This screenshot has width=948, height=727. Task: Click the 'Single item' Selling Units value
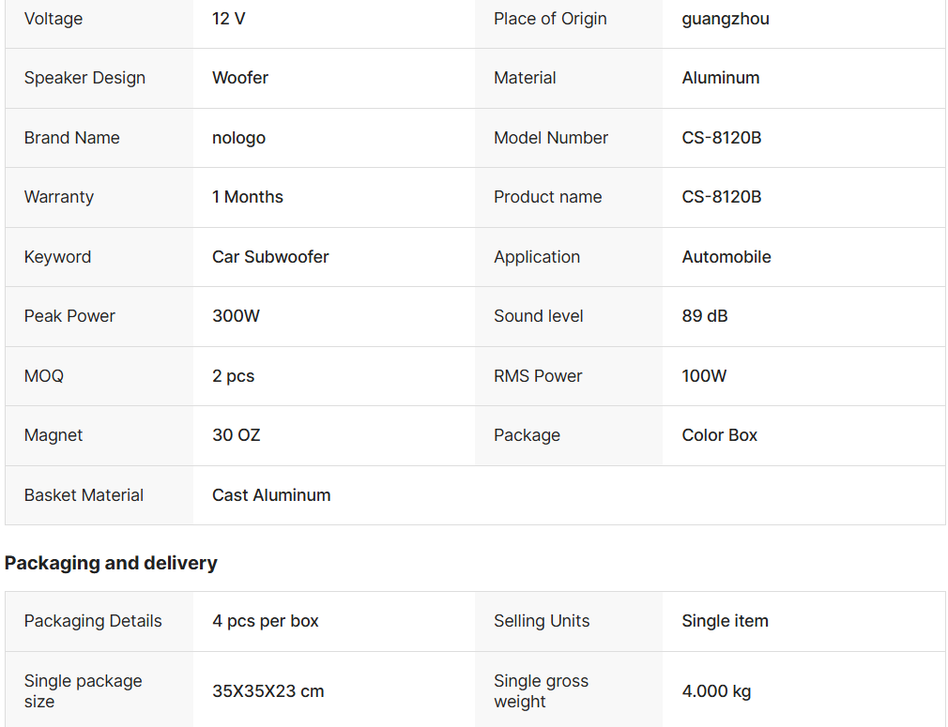point(726,621)
